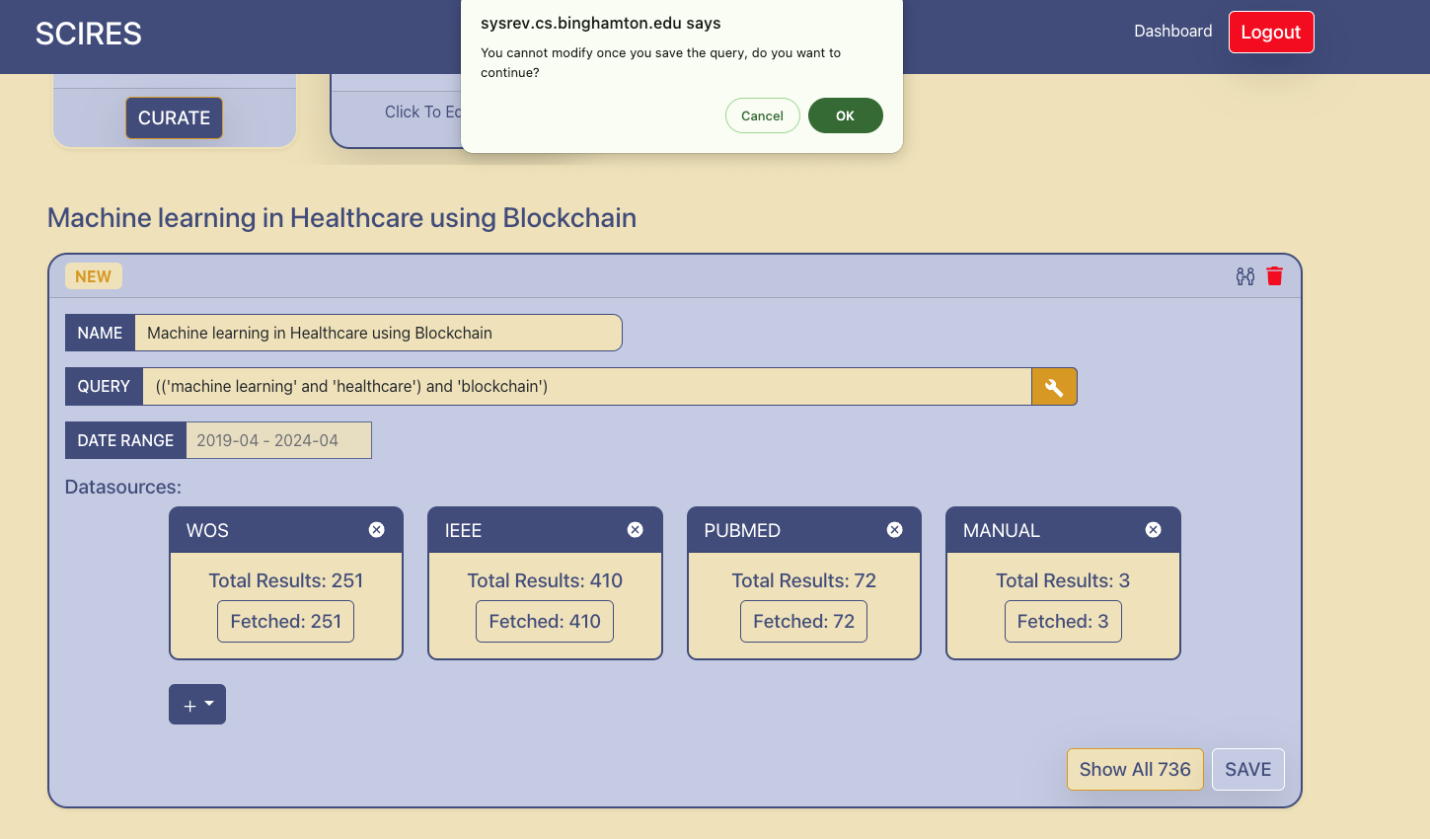This screenshot has height=839, width=1430.
Task: Click the WOS Fetched: 251 box
Action: 286,622
